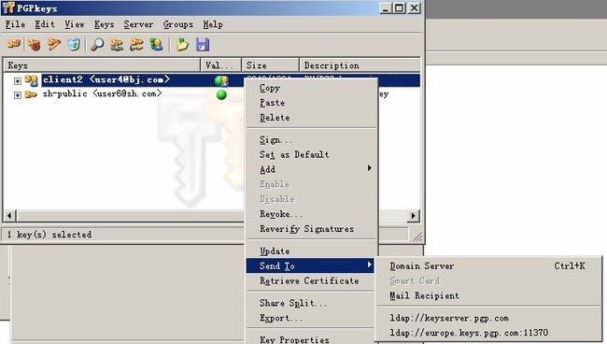
Task: Maximize the PGPkeys window
Action: [x=399, y=7]
